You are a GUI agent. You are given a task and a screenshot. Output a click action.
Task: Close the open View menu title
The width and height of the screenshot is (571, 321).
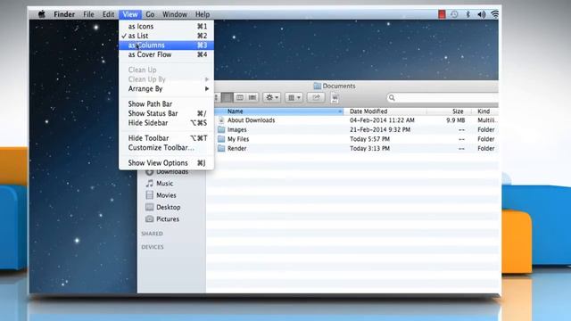(x=130, y=14)
